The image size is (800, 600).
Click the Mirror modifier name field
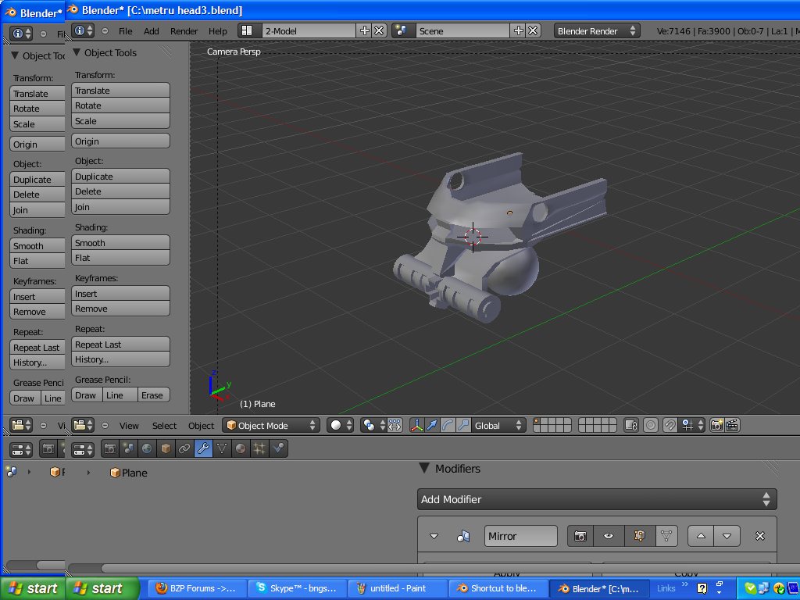click(520, 537)
